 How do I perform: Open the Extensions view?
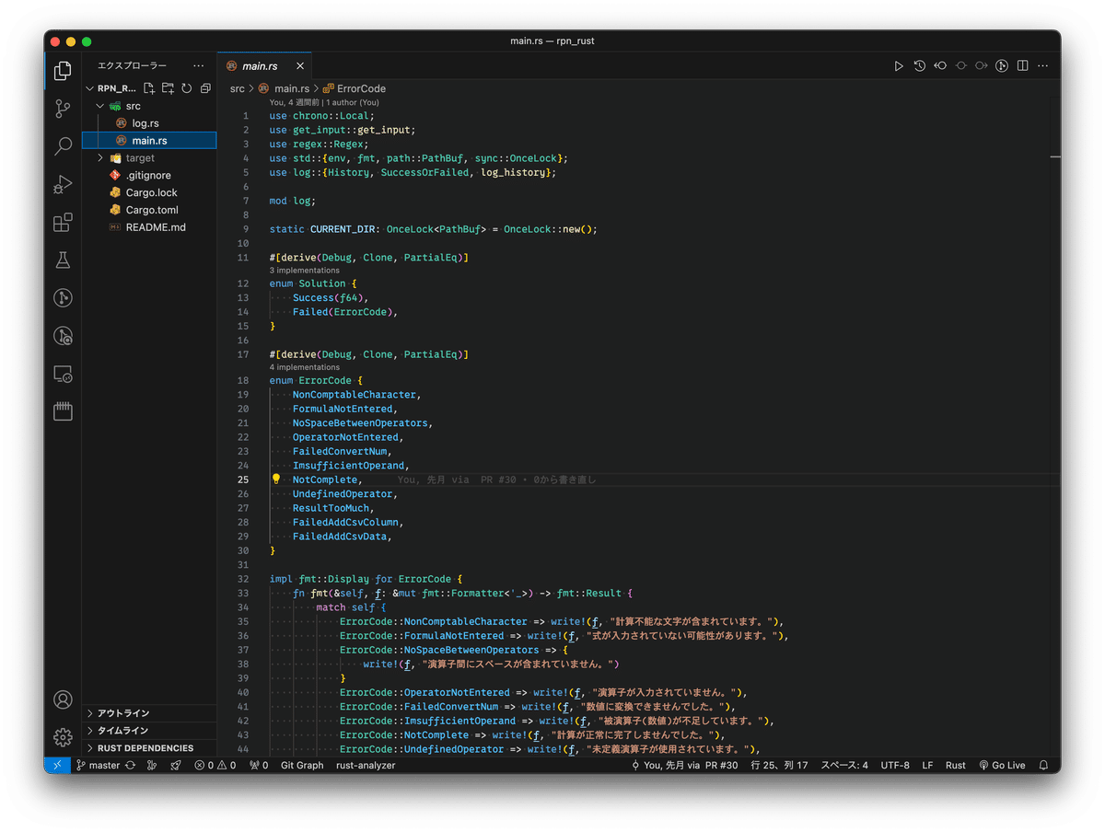[63, 223]
